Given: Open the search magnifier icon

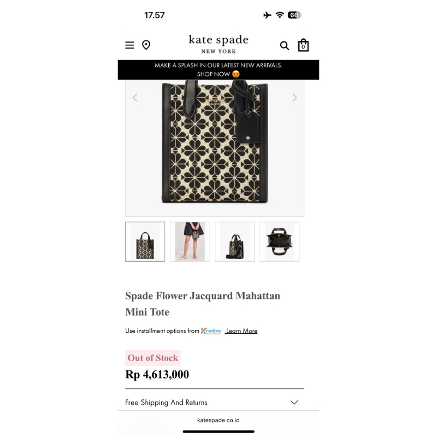Looking at the screenshot, I should 284,45.
